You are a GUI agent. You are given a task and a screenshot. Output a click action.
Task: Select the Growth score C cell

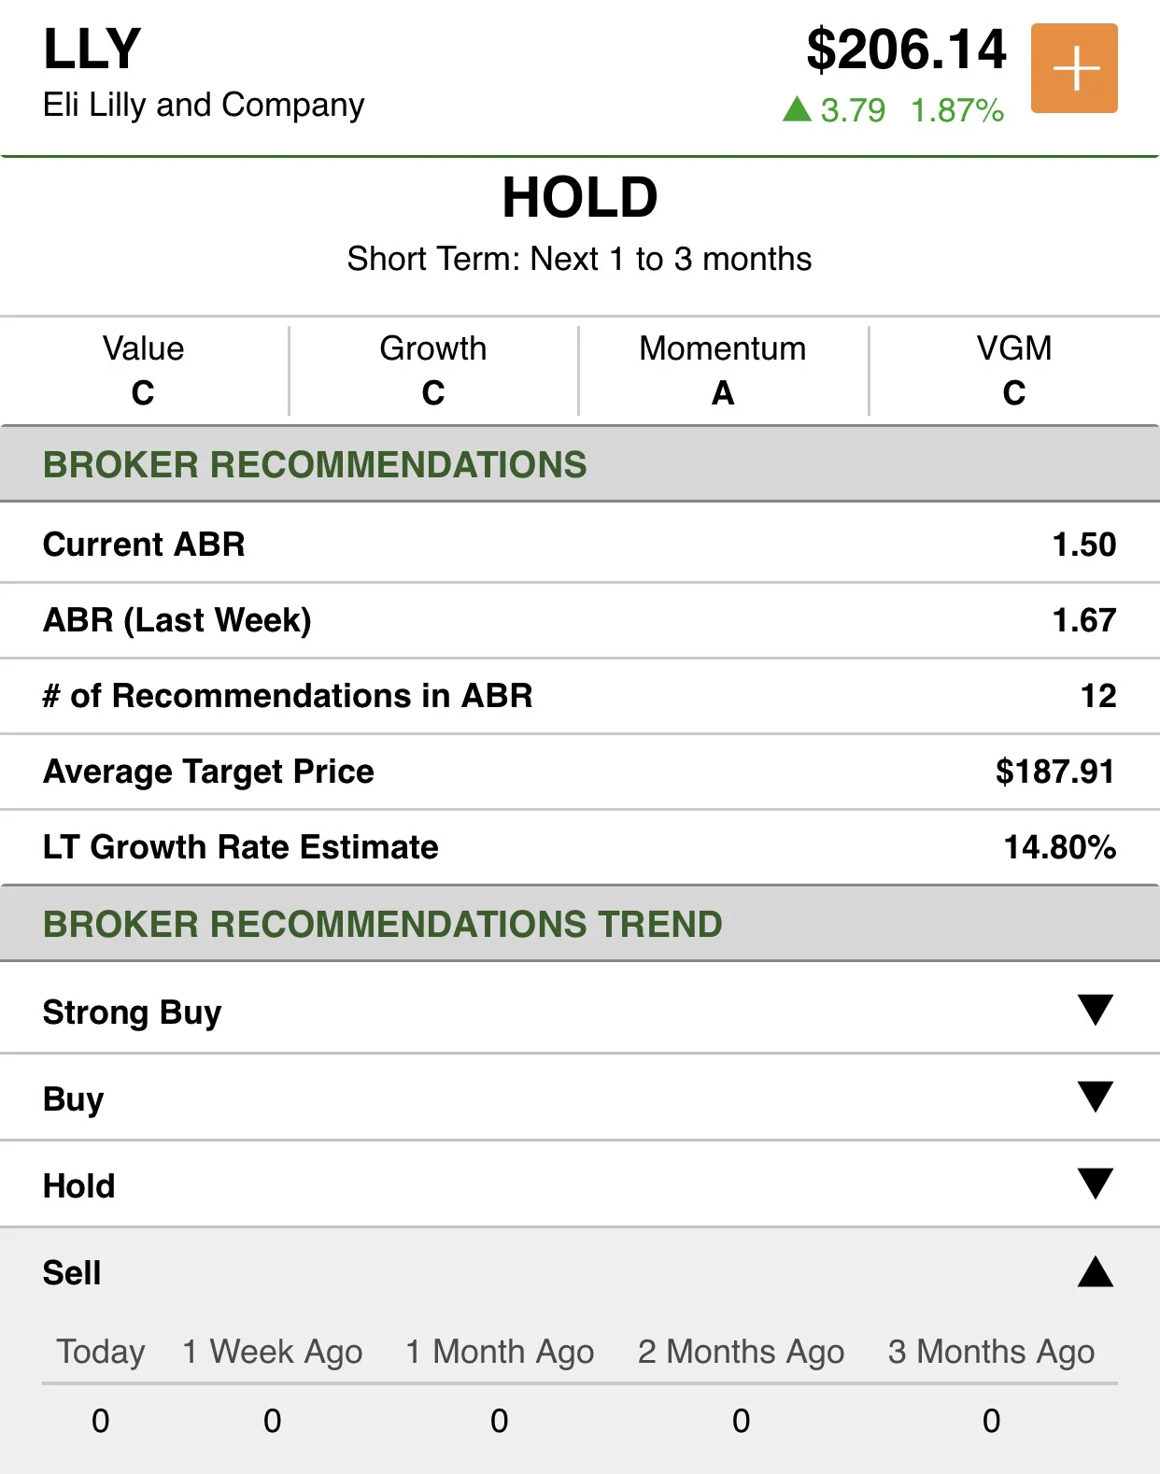[433, 370]
